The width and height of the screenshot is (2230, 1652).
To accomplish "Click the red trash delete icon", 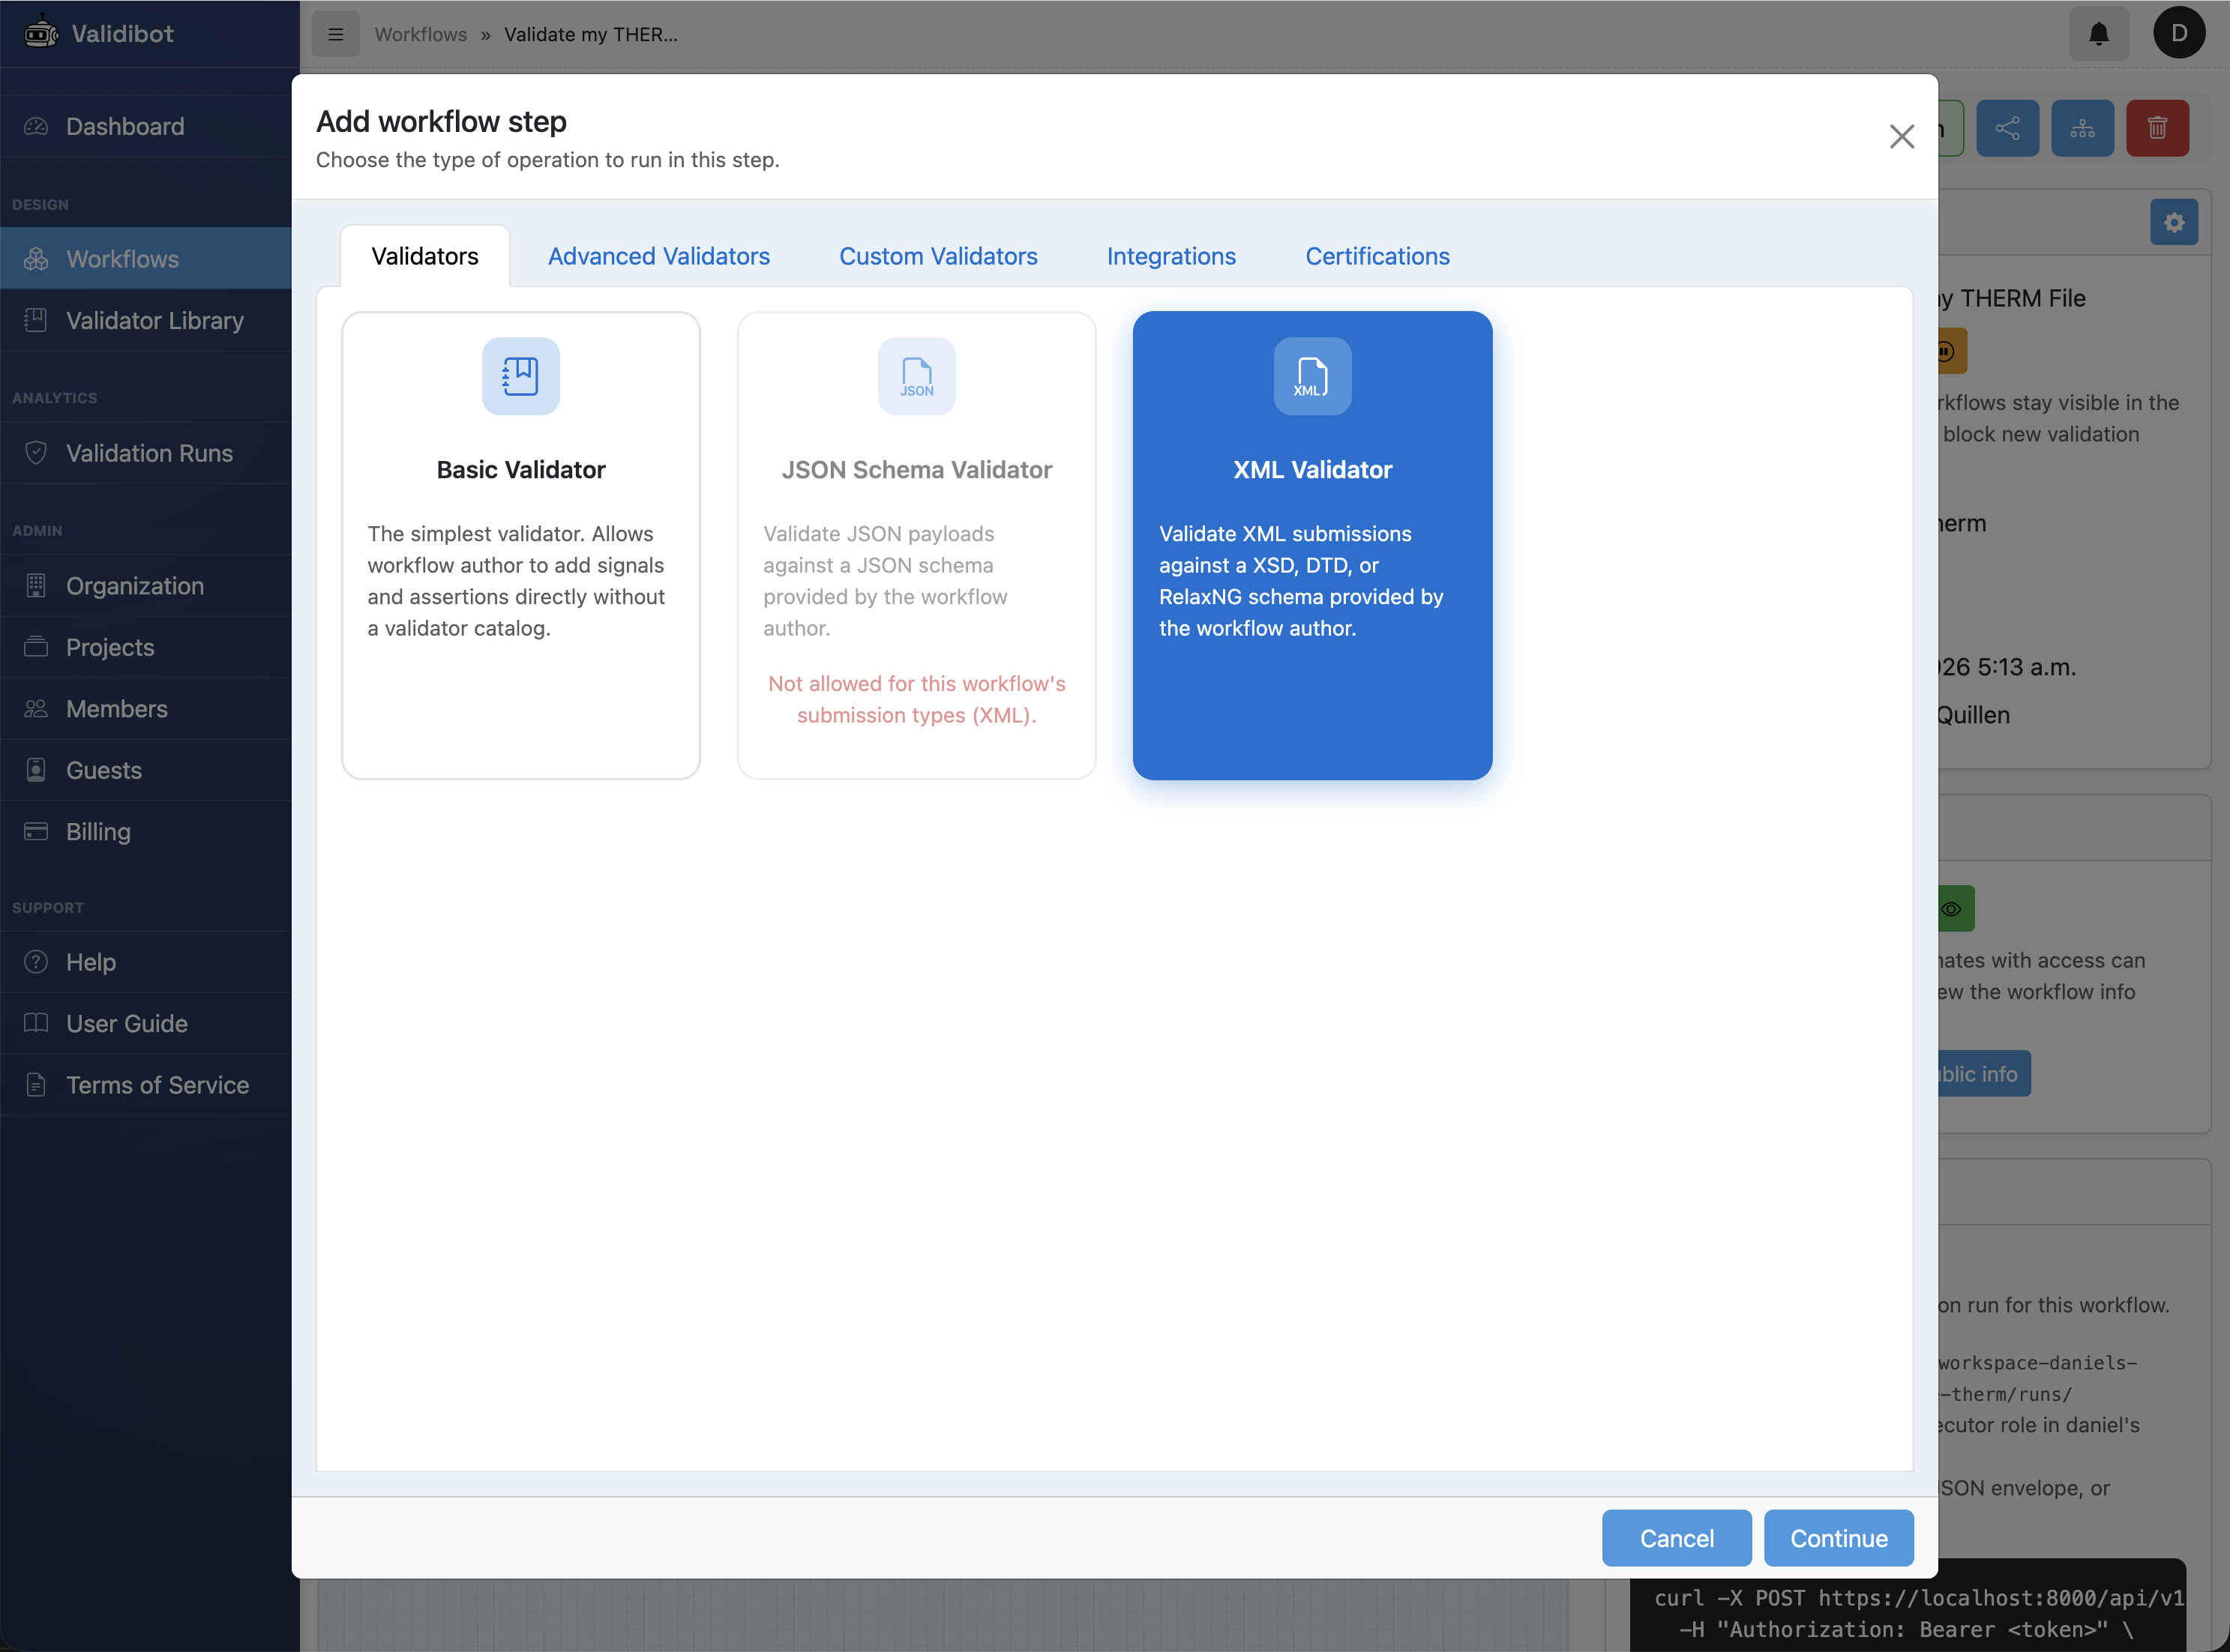I will click(2157, 127).
